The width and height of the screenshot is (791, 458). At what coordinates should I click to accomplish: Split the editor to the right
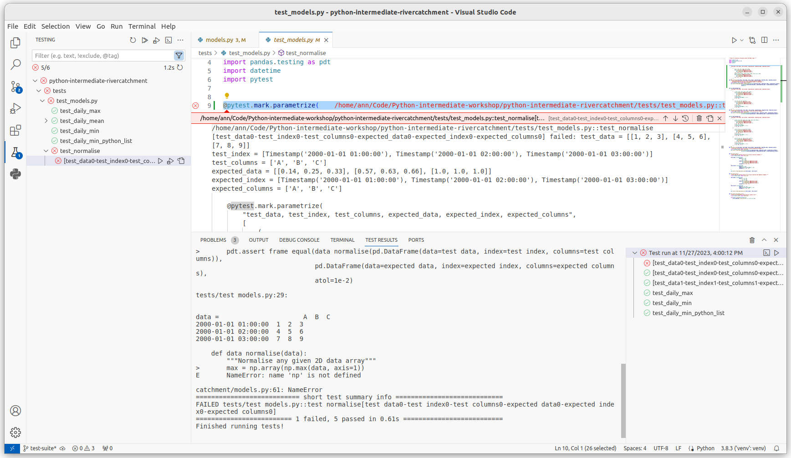coord(764,40)
